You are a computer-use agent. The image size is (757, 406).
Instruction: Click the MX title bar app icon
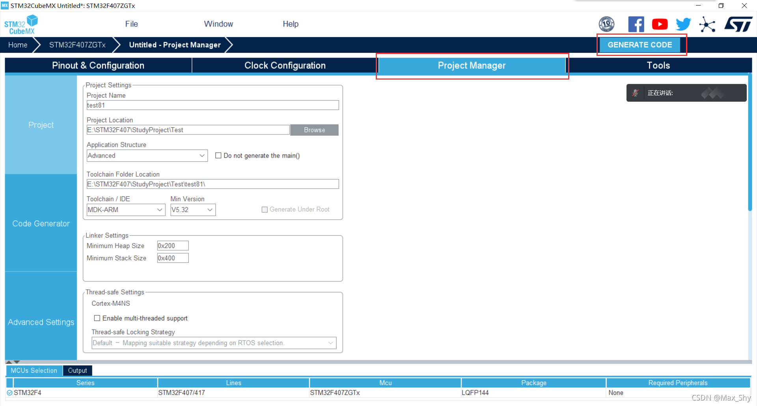click(5, 6)
